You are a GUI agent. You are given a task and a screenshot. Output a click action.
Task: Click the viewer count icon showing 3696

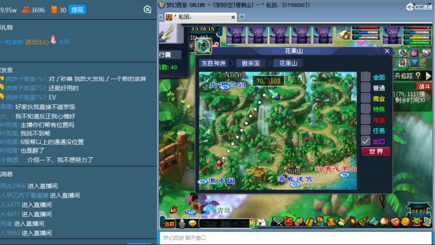click(x=26, y=10)
